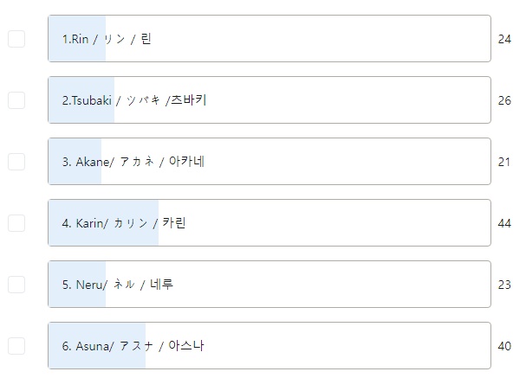Enable the checkbox for 3. Akane
Image resolution: width=526 pixels, height=378 pixels.
[16, 162]
